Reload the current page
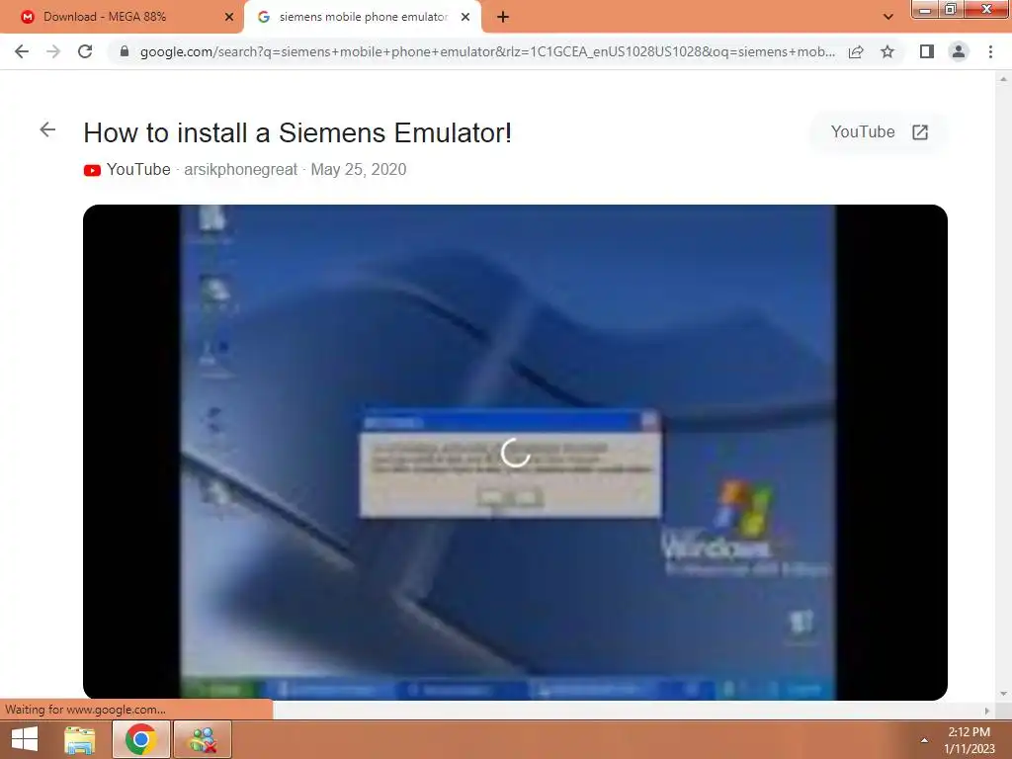The width and height of the screenshot is (1012, 759). tap(85, 51)
